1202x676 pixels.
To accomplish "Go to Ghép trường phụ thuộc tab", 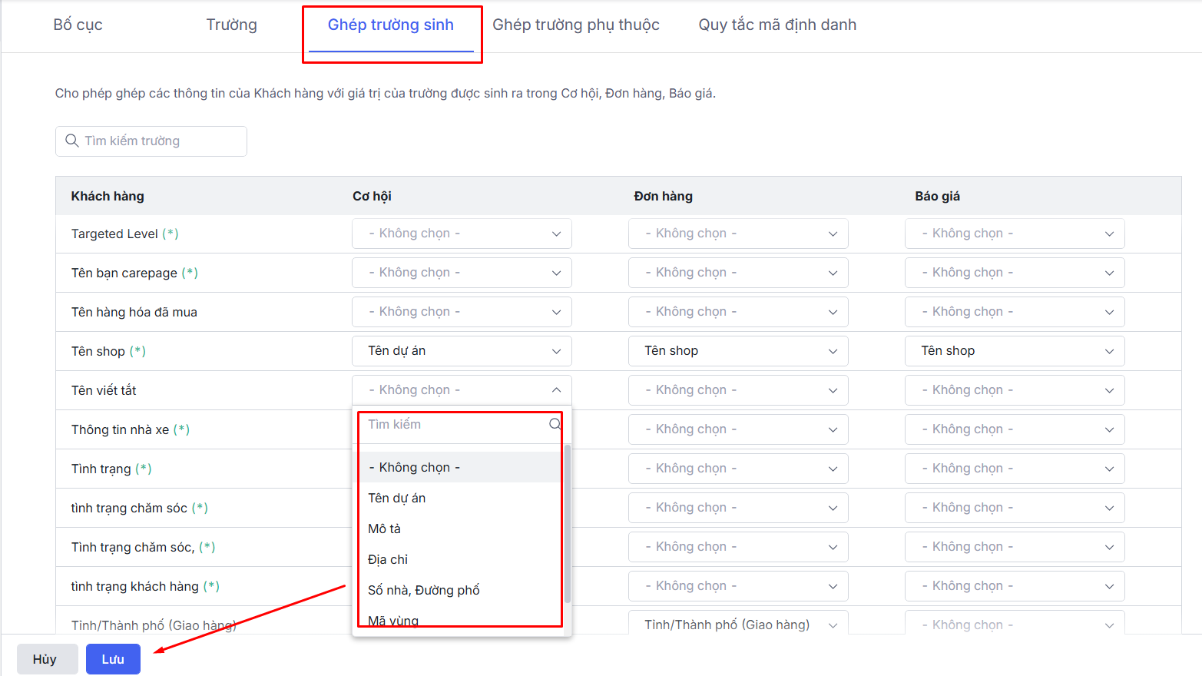I will (575, 25).
